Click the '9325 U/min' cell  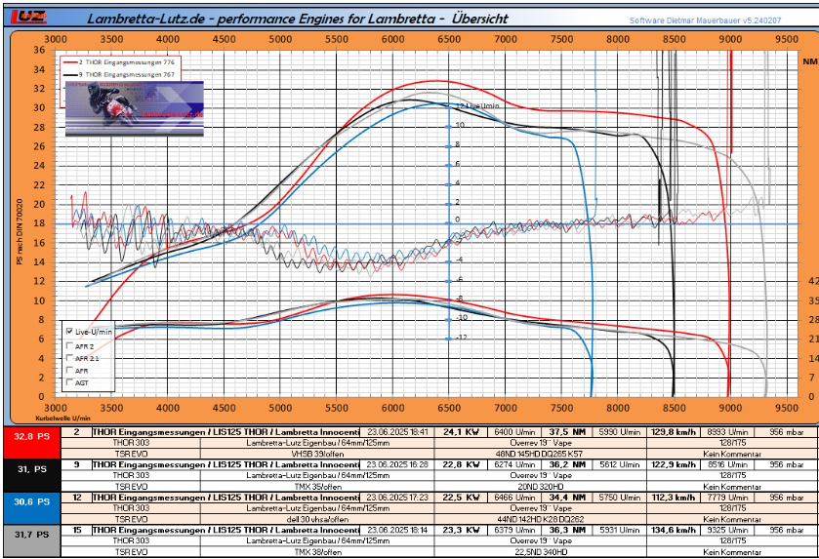pos(727,530)
